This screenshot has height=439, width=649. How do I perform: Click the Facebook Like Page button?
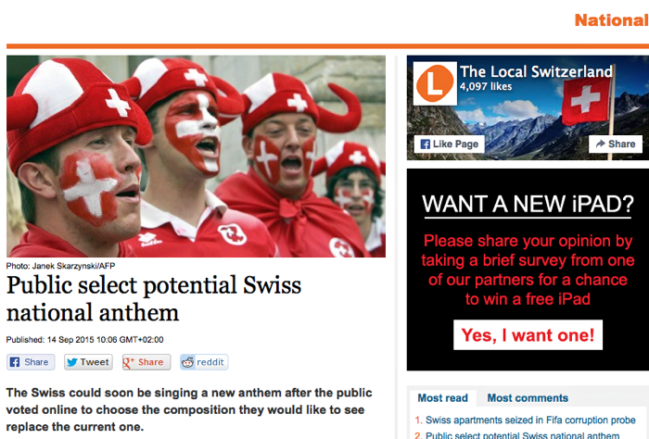click(449, 144)
